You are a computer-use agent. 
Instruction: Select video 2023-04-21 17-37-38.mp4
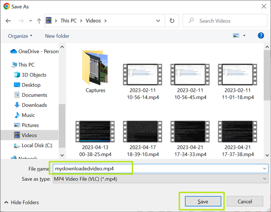click(238, 139)
